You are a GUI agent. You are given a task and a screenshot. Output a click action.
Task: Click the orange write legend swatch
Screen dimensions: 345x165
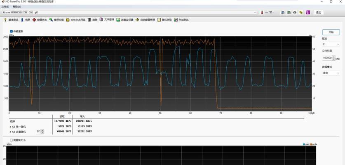(311, 144)
